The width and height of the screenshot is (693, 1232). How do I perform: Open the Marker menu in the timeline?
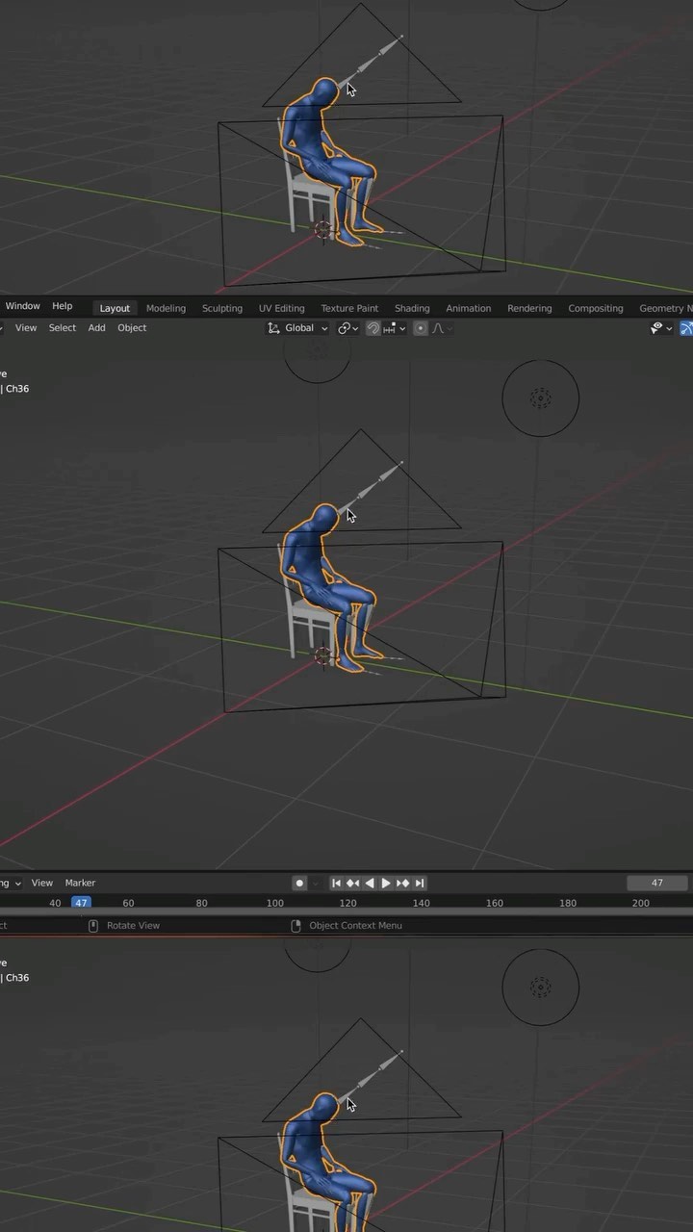(x=80, y=883)
